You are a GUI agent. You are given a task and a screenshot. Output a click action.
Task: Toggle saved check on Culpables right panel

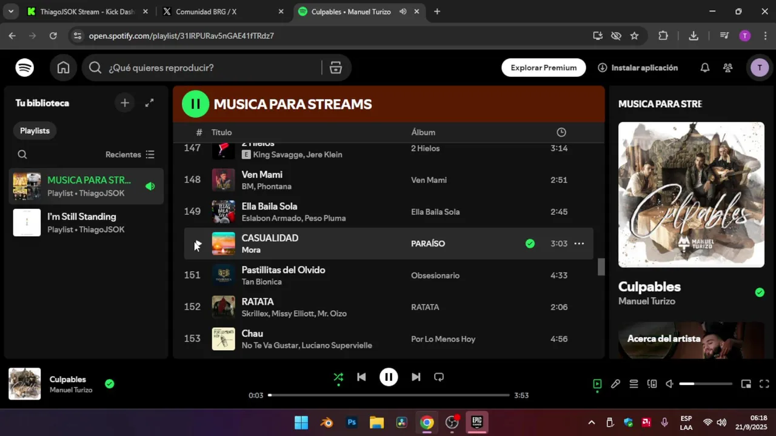coord(760,292)
